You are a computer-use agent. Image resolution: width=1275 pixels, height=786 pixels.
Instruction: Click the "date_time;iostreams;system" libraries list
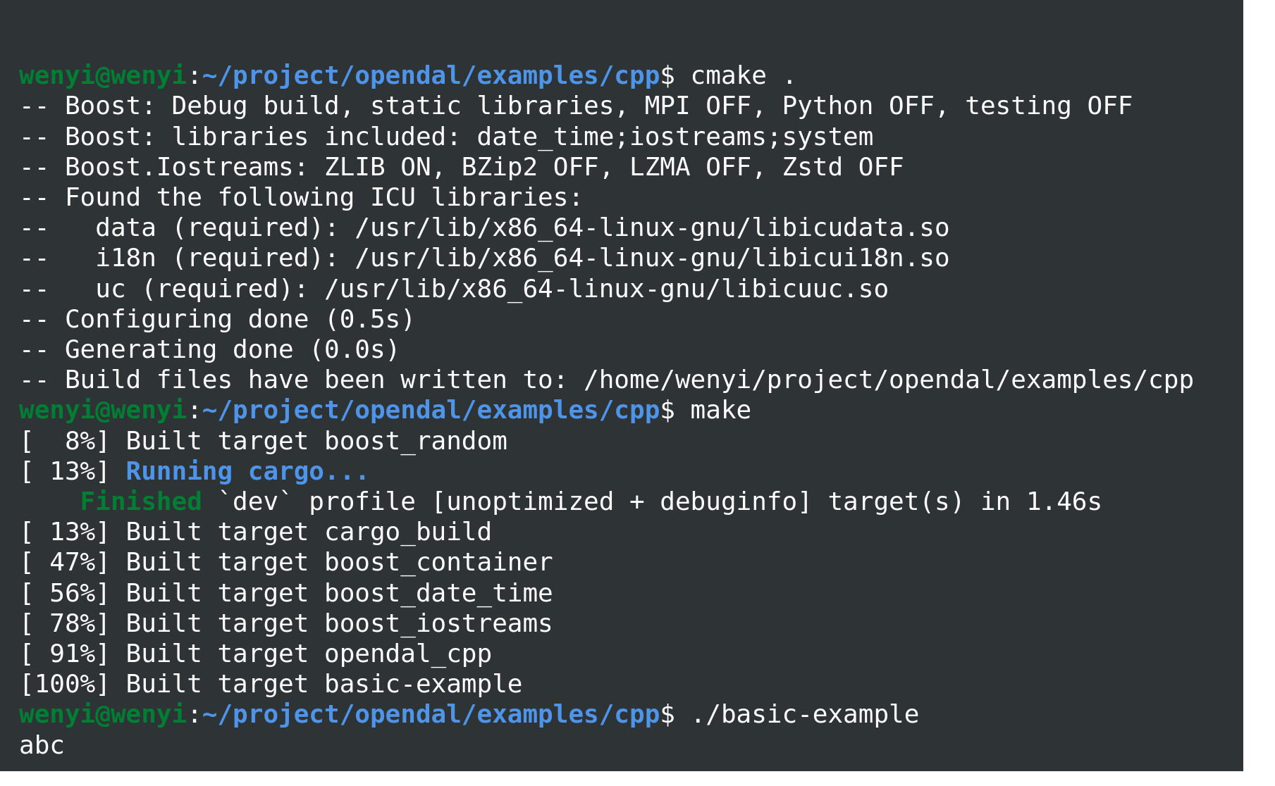point(675,137)
